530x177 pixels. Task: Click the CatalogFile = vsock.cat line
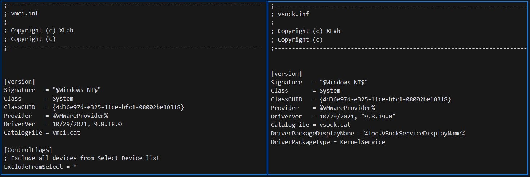point(311,125)
